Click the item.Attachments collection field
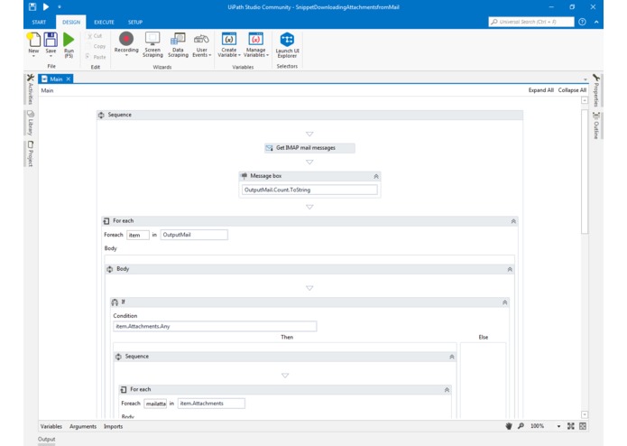This screenshot has height=446, width=627. coord(211,404)
